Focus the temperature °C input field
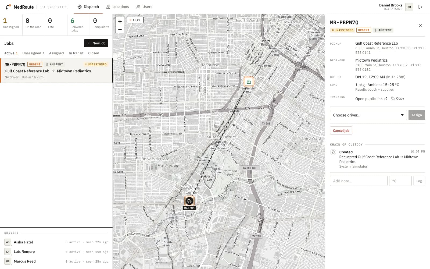Viewport: 430px width, 269px height. click(x=400, y=181)
